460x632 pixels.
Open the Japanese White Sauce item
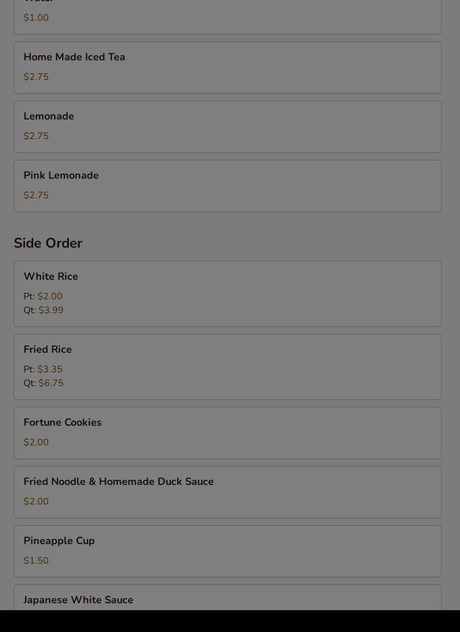(78, 600)
